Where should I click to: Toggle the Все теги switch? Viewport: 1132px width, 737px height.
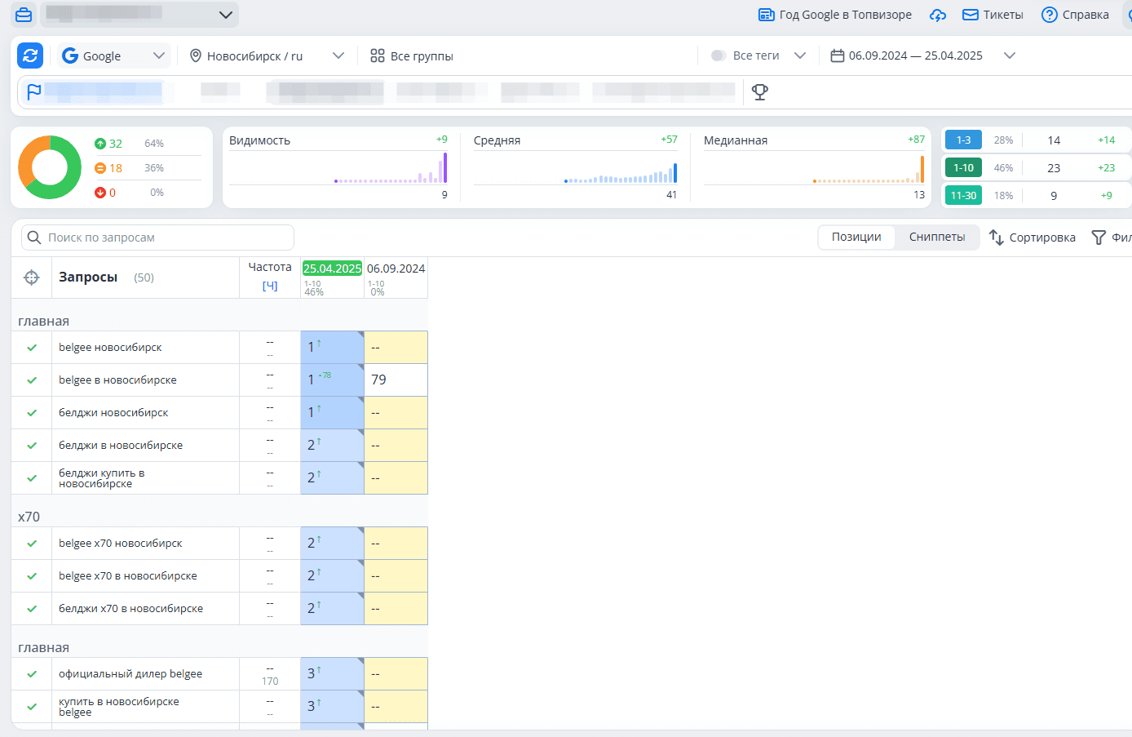click(x=719, y=55)
